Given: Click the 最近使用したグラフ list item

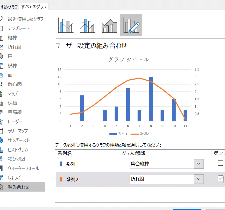Looking at the screenshot, I should point(25,19).
